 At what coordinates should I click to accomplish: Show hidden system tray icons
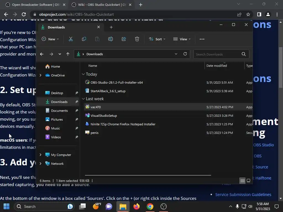(x=230, y=206)
